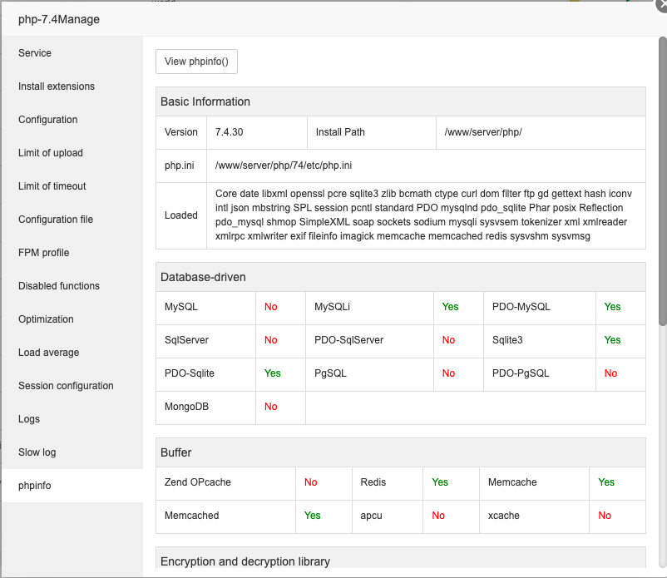Switch to Configuration file

[56, 220]
